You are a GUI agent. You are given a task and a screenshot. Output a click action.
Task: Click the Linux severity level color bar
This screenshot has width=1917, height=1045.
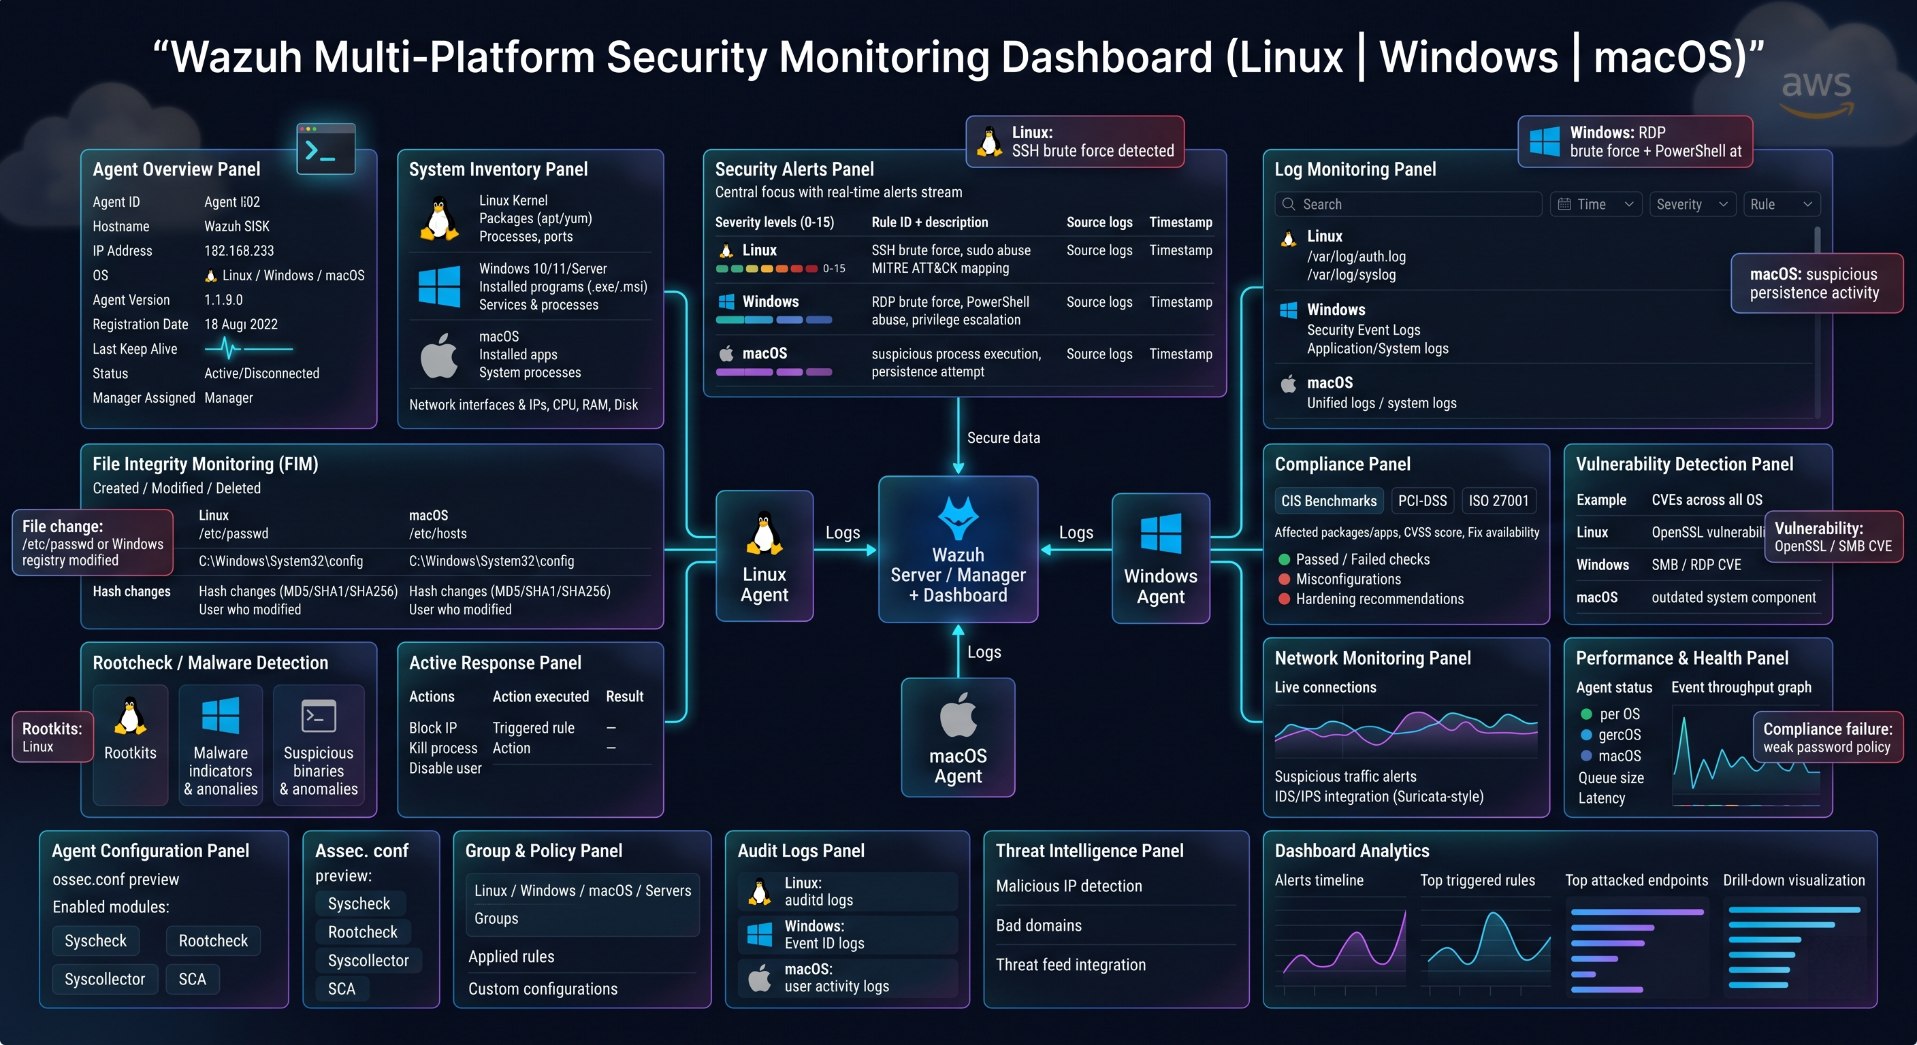tap(766, 269)
